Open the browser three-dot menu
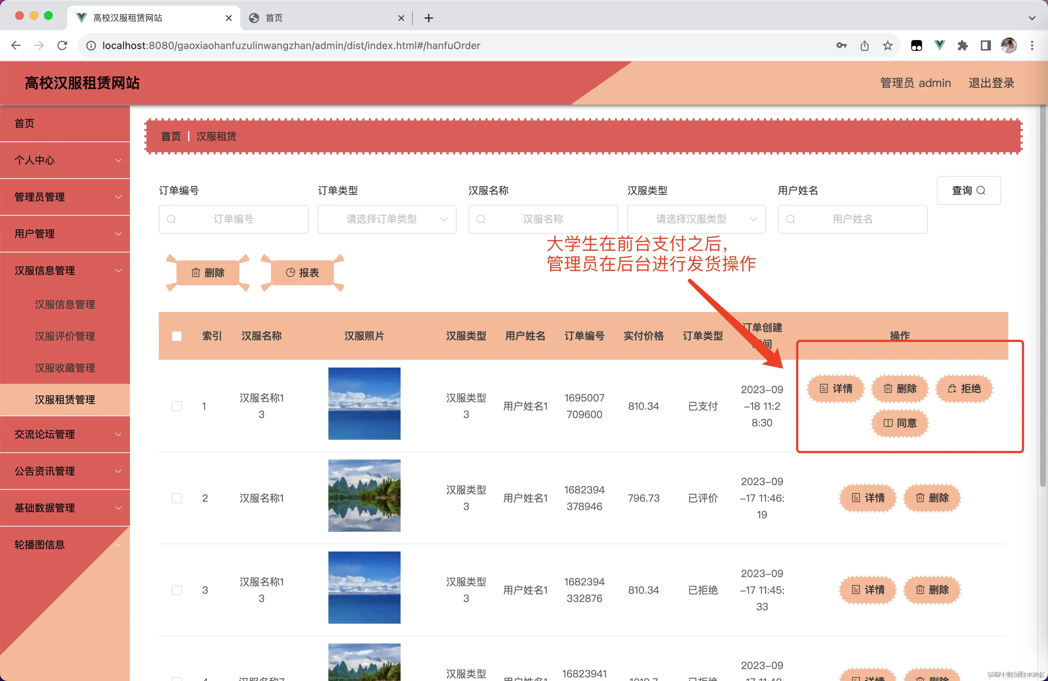 click(1032, 45)
